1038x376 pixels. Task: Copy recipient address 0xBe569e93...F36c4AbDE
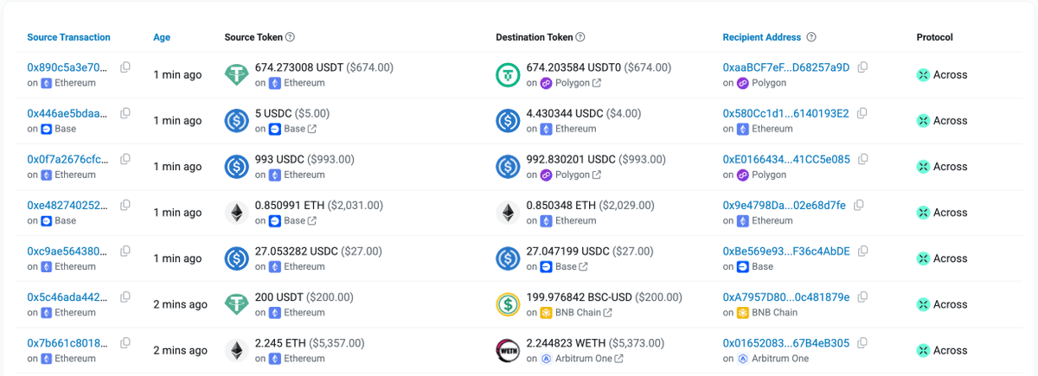point(862,251)
